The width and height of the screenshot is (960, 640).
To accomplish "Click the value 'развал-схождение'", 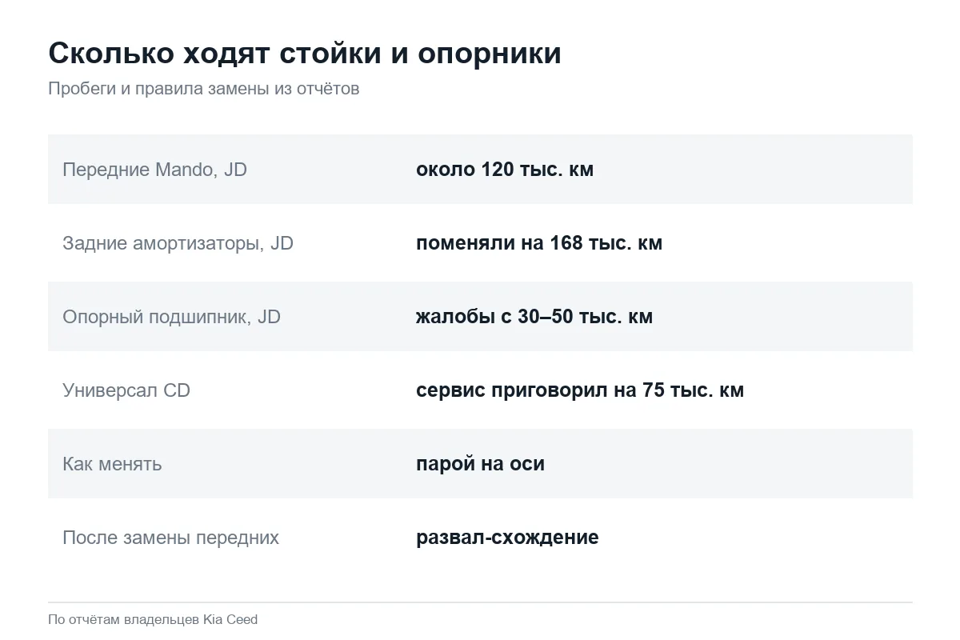I will coord(507,538).
